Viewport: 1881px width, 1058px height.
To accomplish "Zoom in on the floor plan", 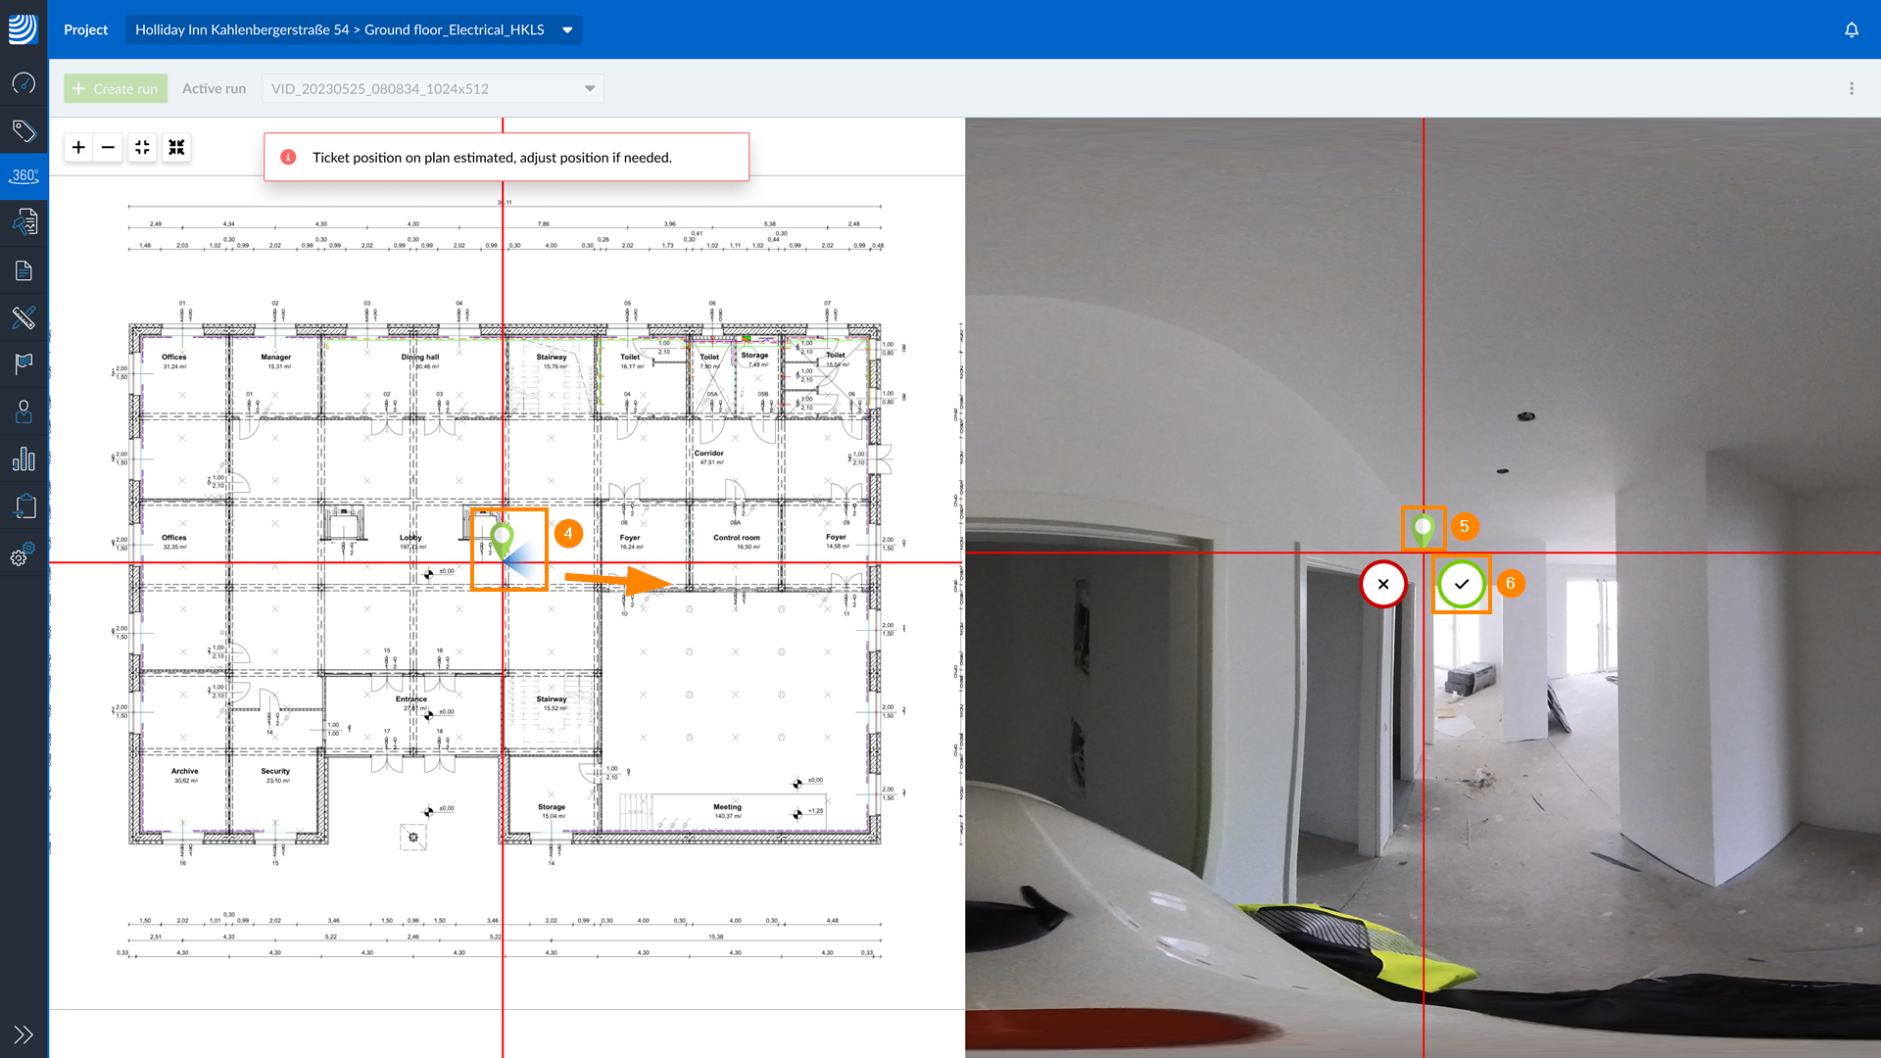I will 78,147.
